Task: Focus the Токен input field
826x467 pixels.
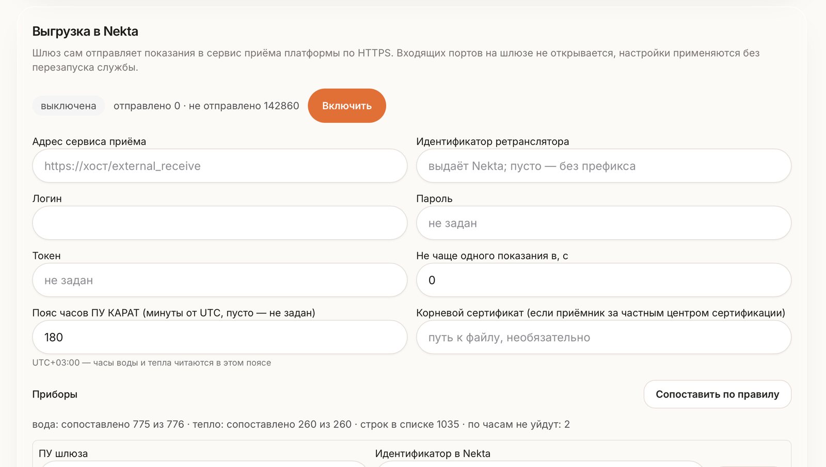Action: [x=220, y=280]
